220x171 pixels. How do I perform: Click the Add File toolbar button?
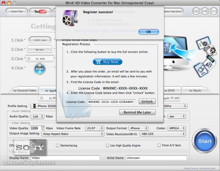[17, 11]
